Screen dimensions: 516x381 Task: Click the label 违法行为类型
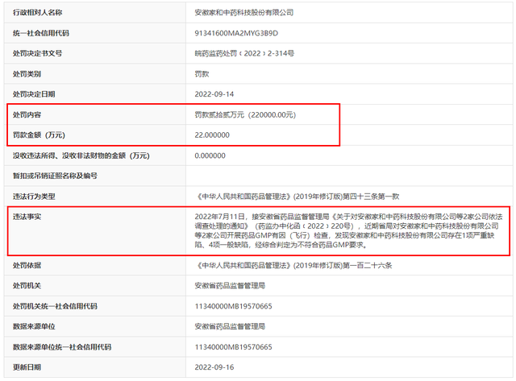coord(34,197)
